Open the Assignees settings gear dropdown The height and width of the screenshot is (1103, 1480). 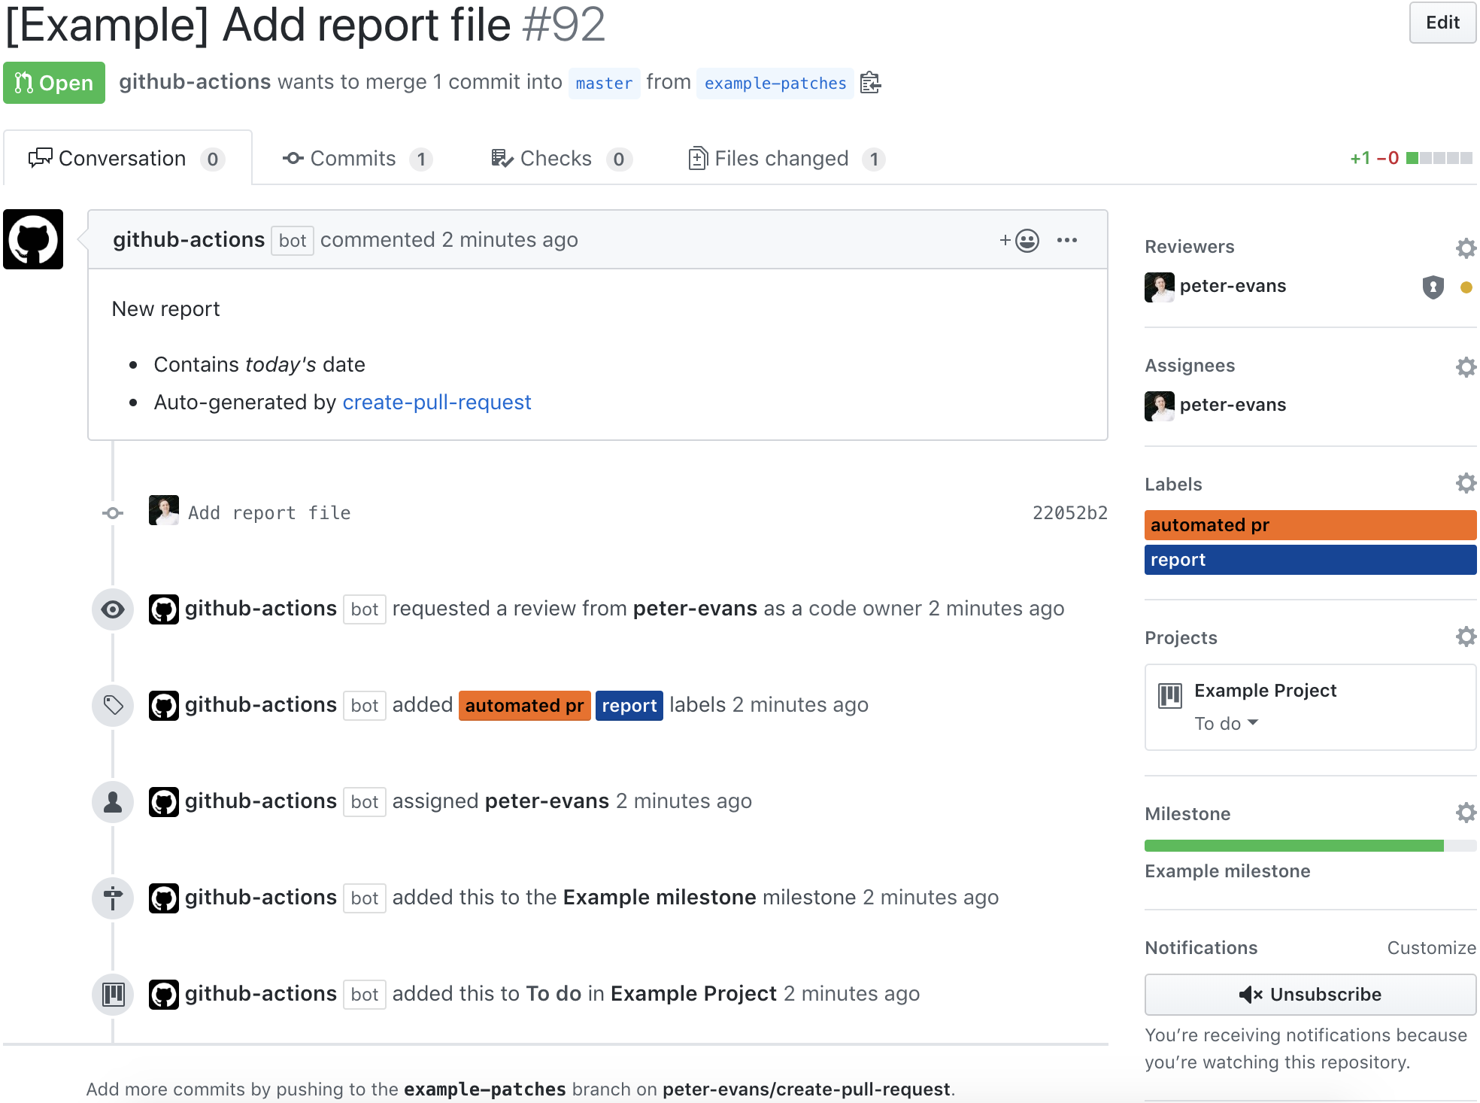tap(1466, 366)
